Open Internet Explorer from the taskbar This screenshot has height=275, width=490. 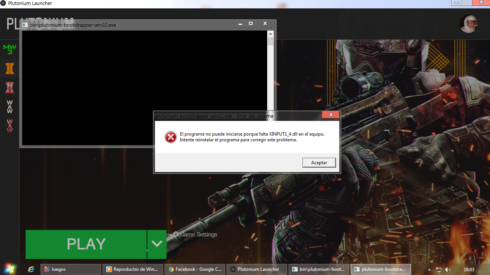pyautogui.click(x=31, y=269)
